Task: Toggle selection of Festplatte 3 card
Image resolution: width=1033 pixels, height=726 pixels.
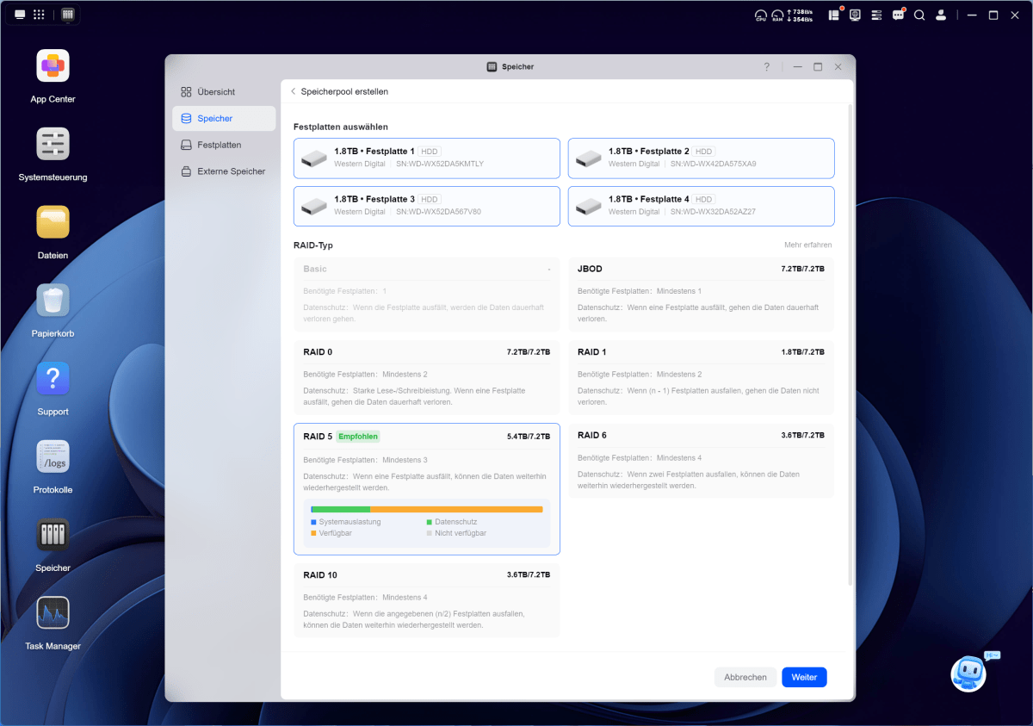Action: click(x=427, y=207)
